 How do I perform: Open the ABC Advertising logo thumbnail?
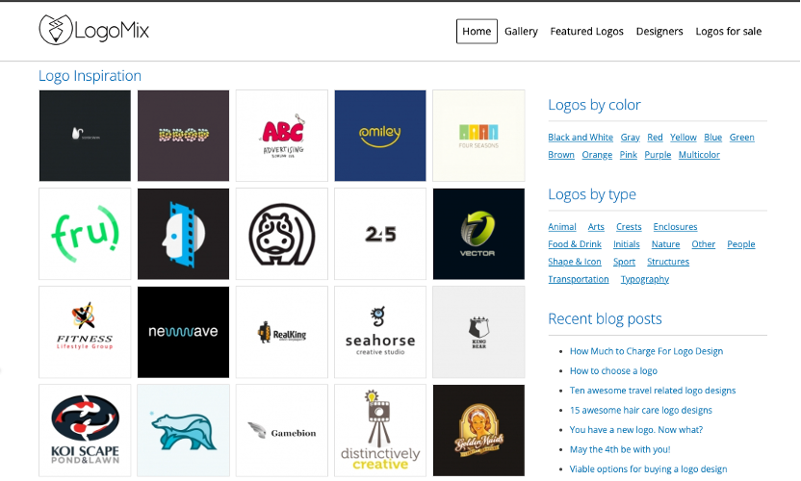point(282,136)
